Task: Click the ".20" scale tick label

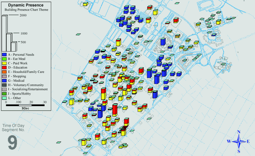Action: pos(31,102)
